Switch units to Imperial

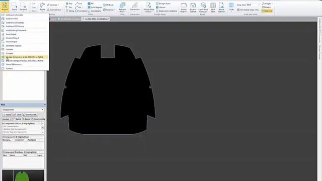coord(267,11)
